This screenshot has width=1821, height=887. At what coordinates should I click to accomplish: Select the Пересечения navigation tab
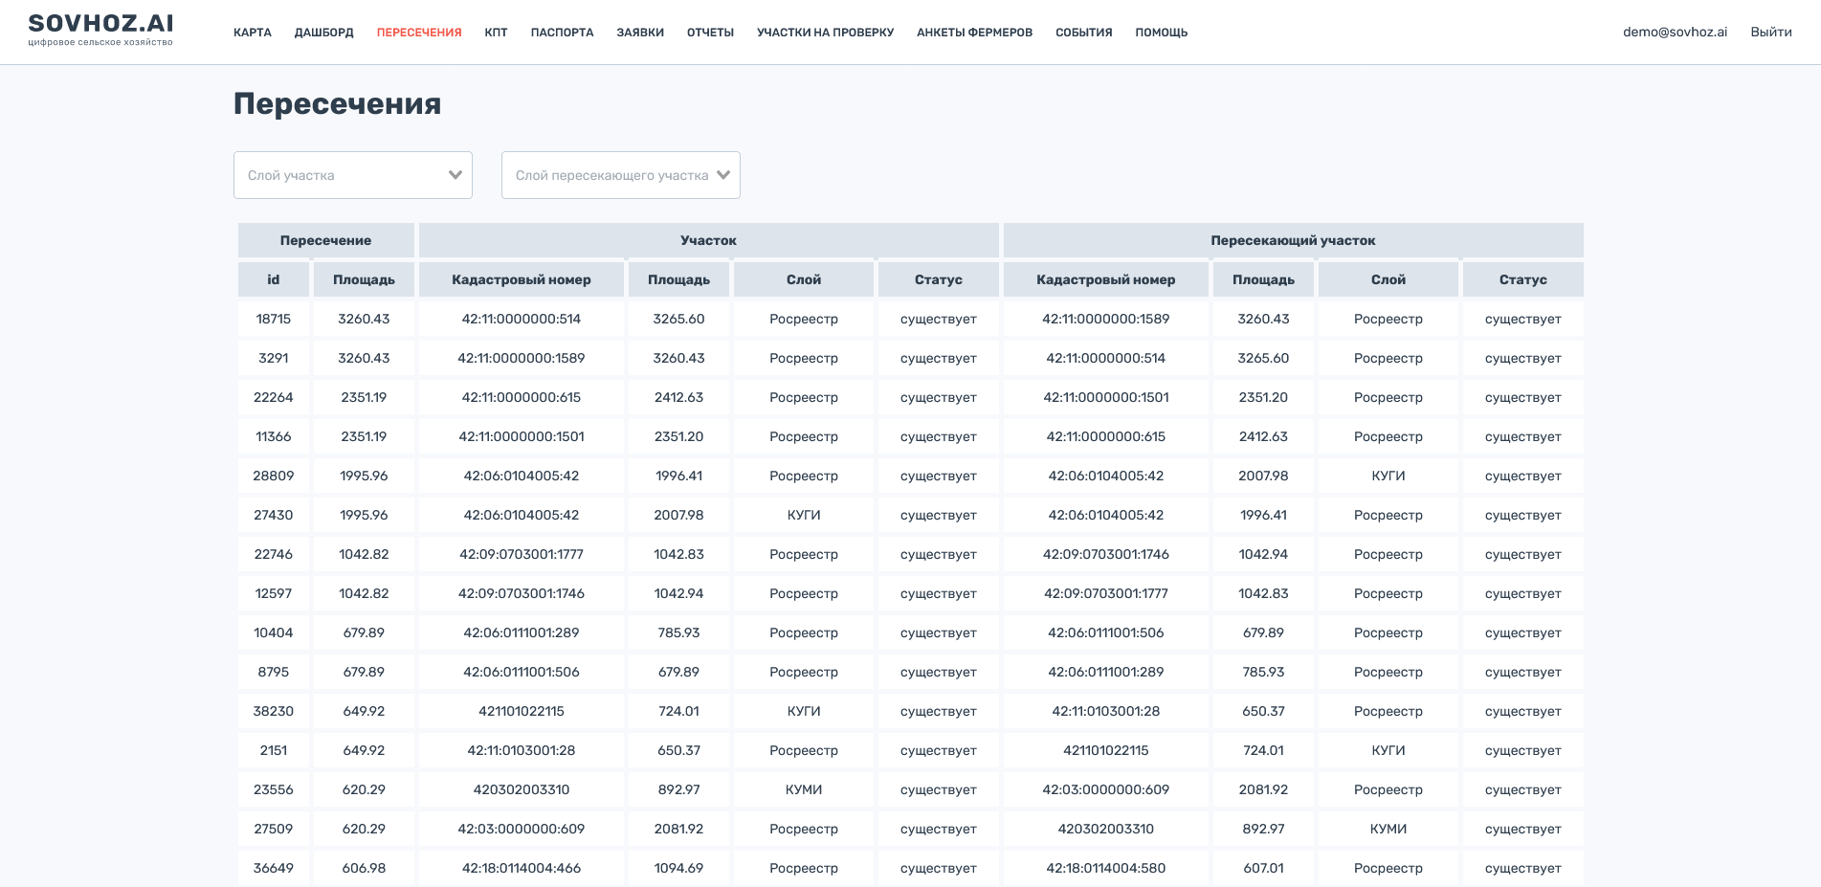click(419, 33)
